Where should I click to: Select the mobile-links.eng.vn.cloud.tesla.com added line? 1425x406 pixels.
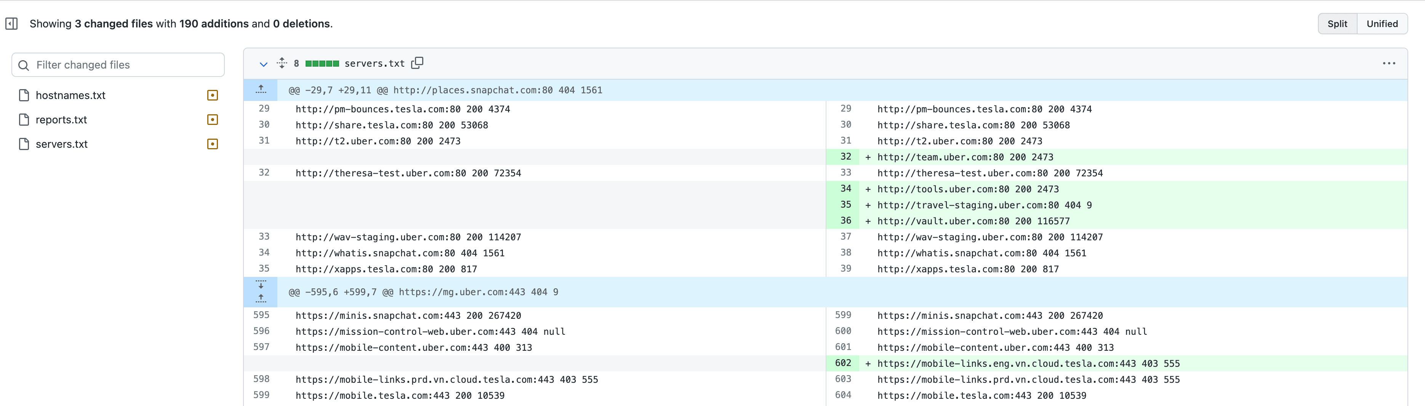[1028, 364]
